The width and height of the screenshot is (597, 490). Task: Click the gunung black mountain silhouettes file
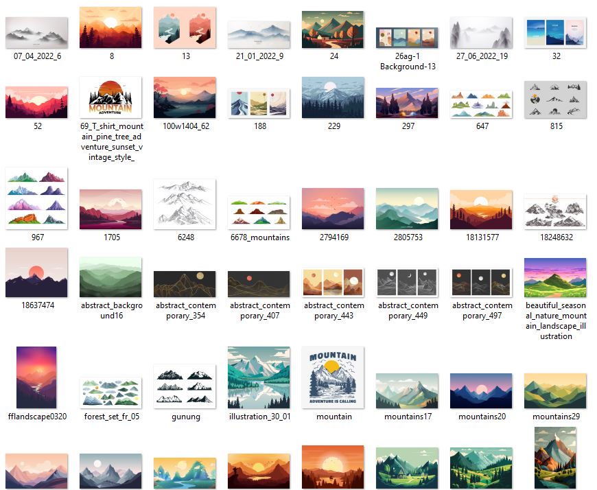(185, 387)
